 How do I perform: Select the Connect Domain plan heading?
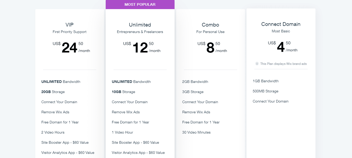[x=281, y=24]
